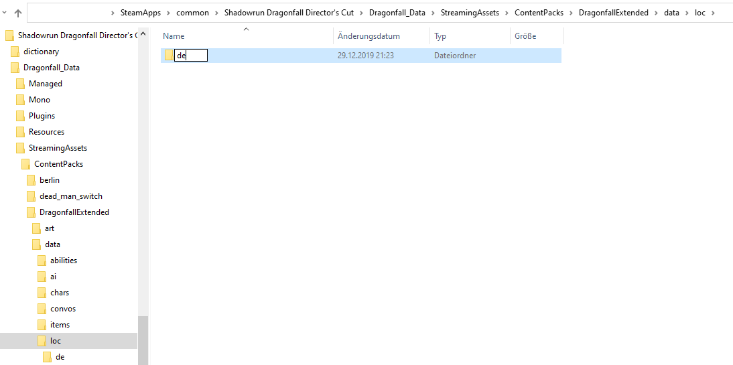Image resolution: width=733 pixels, height=365 pixels.
Task: Open the recent locations dropdown chevron
Action: point(4,13)
